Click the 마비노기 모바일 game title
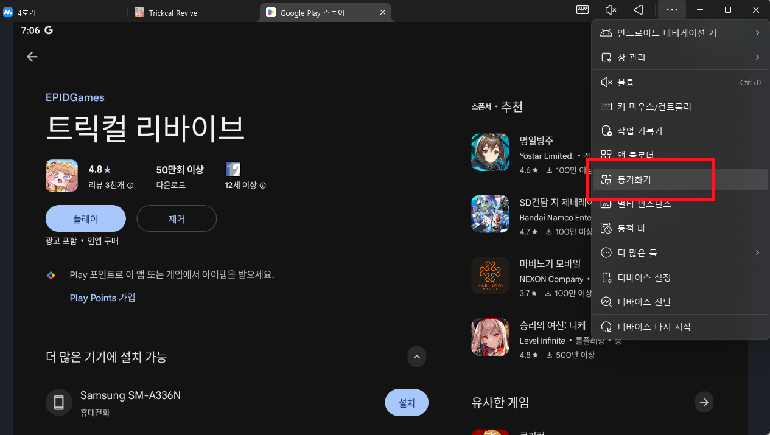770x435 pixels. coord(550,264)
